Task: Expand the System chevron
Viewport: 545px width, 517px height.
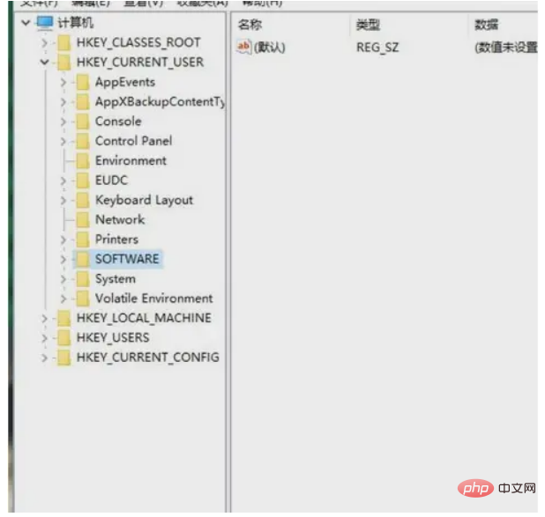Action: tap(63, 279)
